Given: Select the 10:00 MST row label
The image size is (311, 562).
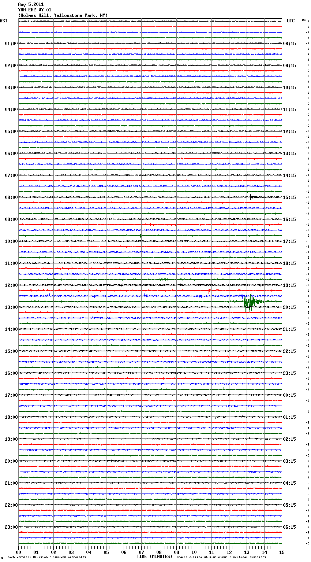Looking at the screenshot, I should 11,241.
